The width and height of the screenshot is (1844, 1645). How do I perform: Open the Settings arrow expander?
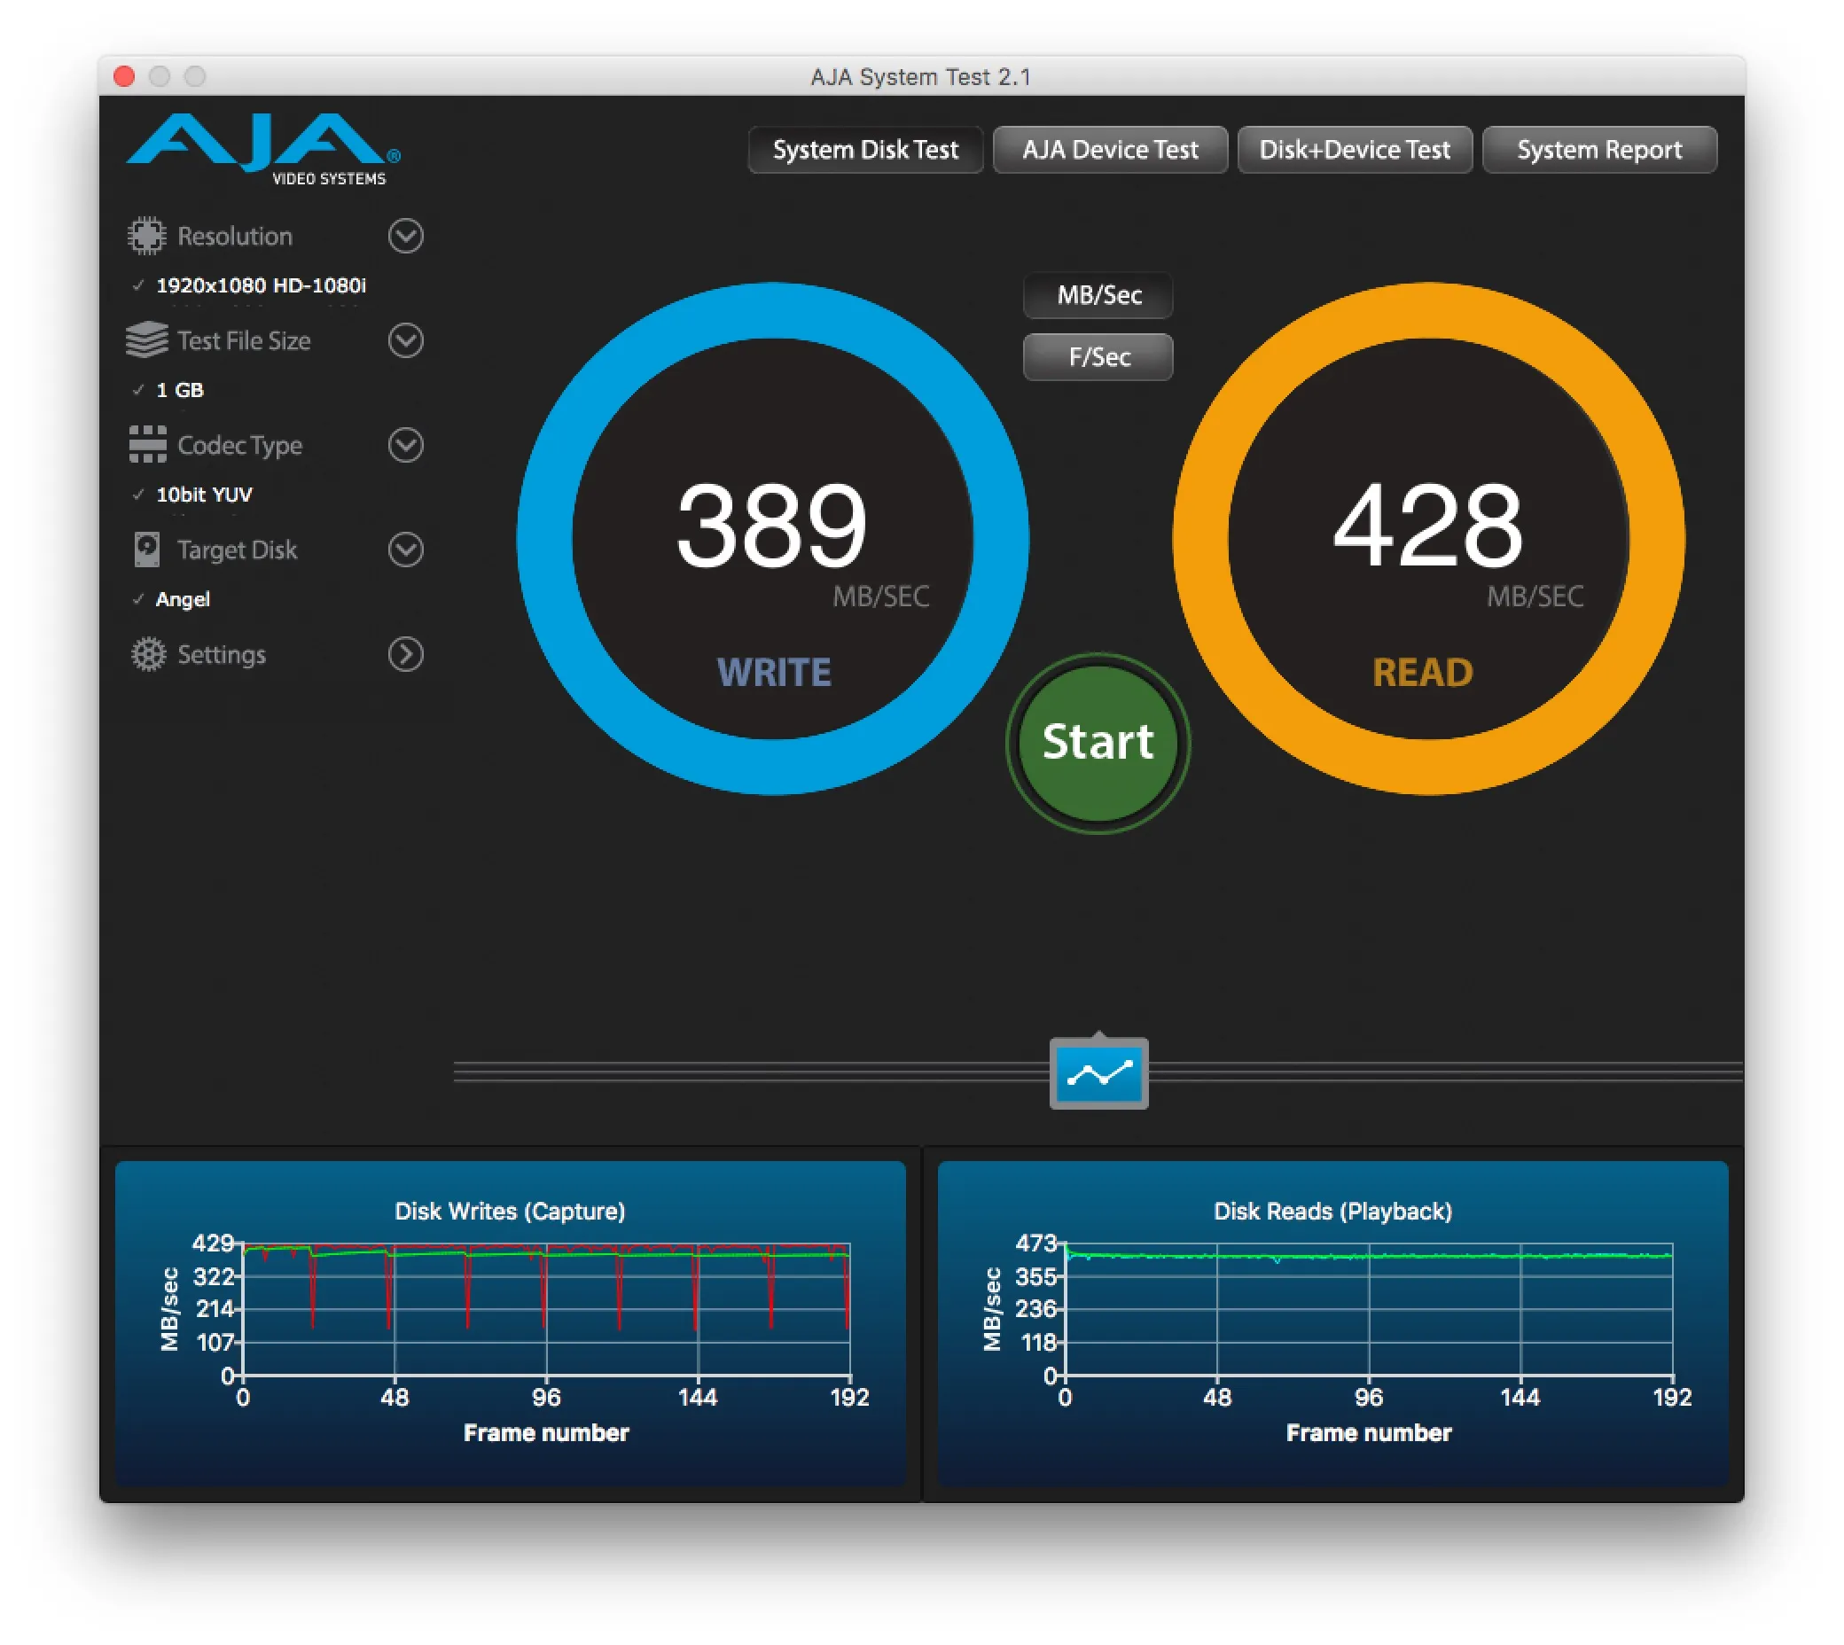406,654
